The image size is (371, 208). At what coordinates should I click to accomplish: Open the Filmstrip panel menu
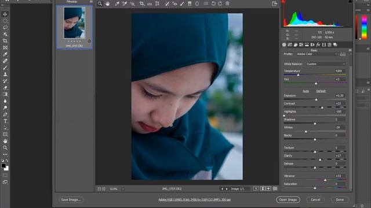point(91,2)
